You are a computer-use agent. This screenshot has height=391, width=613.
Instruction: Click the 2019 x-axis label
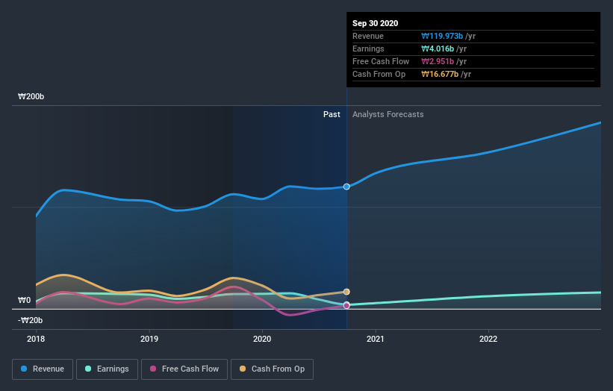coord(149,339)
